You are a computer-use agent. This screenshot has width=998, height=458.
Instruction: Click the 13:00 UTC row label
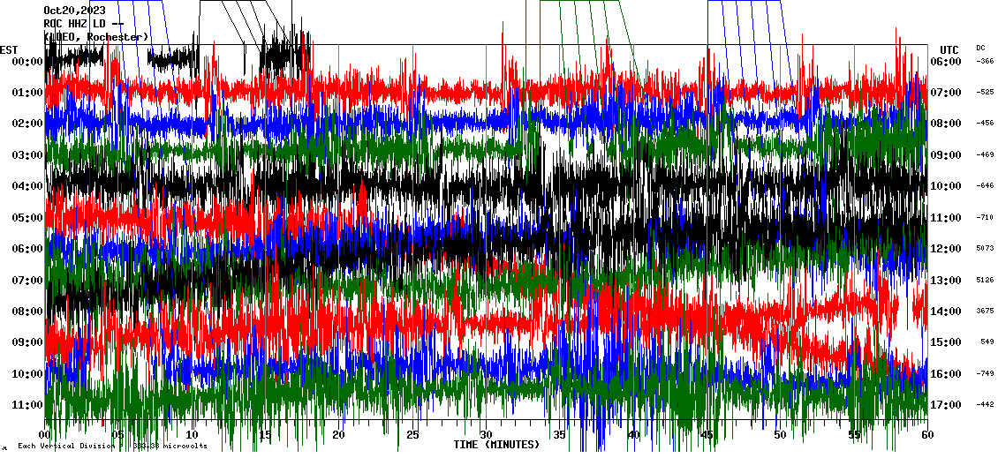(x=946, y=280)
